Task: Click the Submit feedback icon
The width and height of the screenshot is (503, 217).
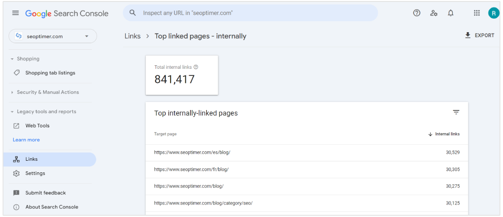Action: [x=17, y=193]
